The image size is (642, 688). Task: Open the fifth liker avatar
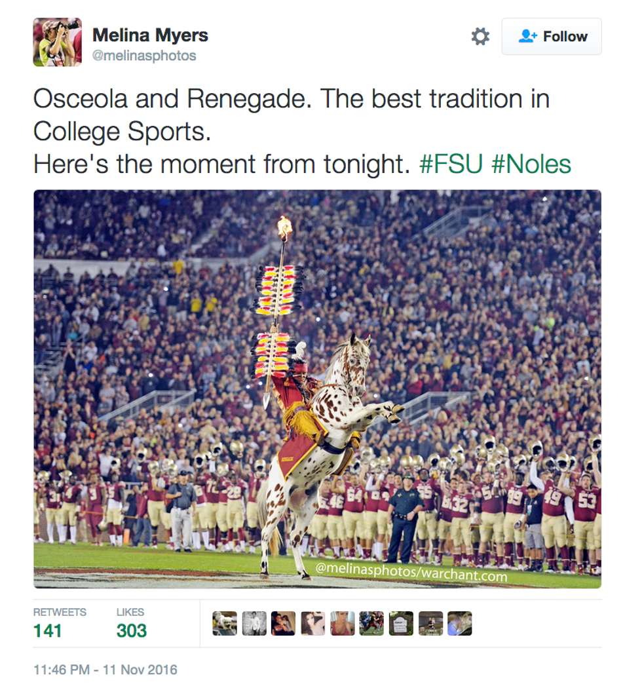(342, 623)
